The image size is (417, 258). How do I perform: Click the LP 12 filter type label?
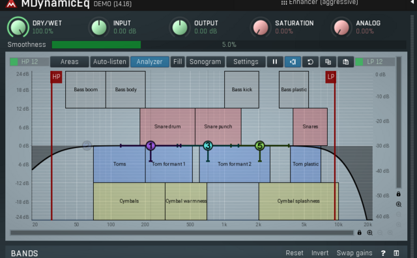(375, 62)
